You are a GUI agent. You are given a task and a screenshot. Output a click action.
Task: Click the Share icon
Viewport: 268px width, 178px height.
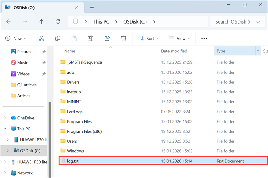107,38
